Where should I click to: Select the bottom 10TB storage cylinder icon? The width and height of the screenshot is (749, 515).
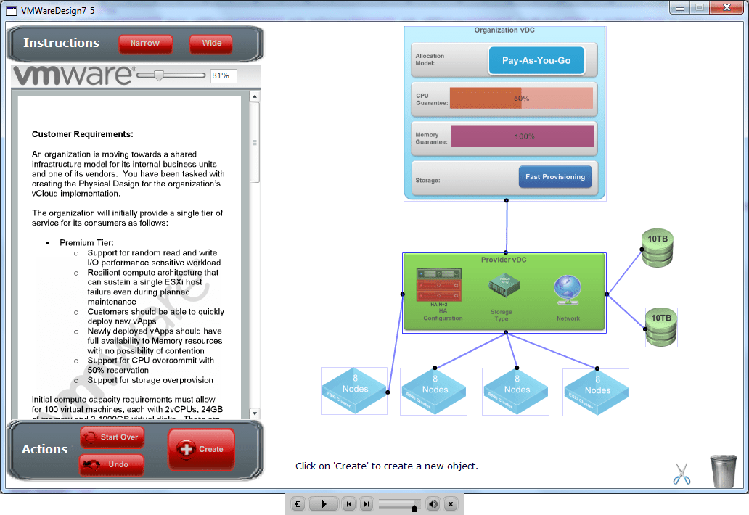pos(660,326)
